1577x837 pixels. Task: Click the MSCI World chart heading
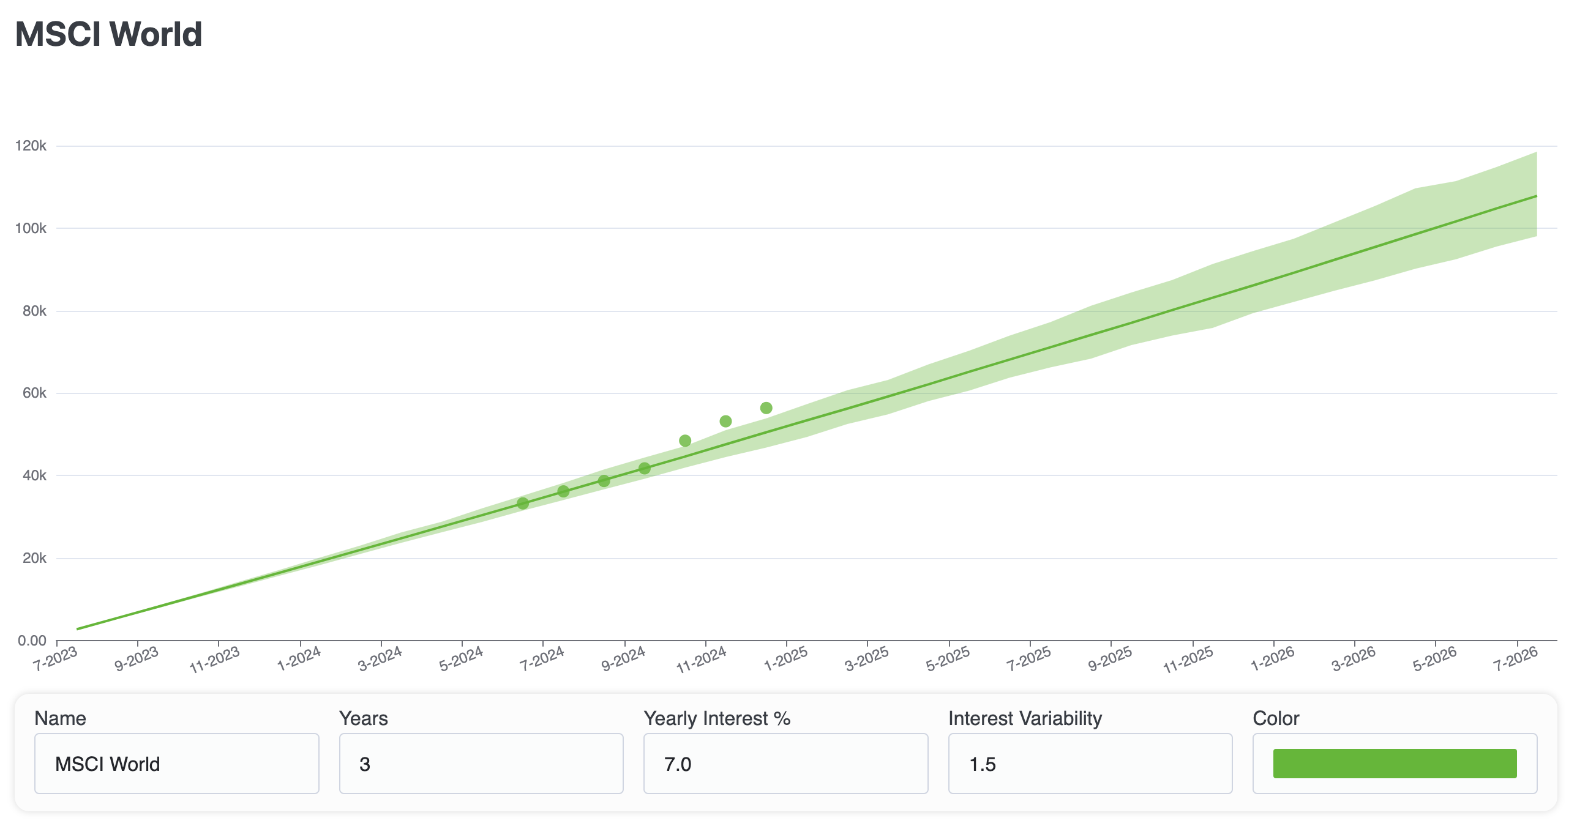tap(108, 34)
